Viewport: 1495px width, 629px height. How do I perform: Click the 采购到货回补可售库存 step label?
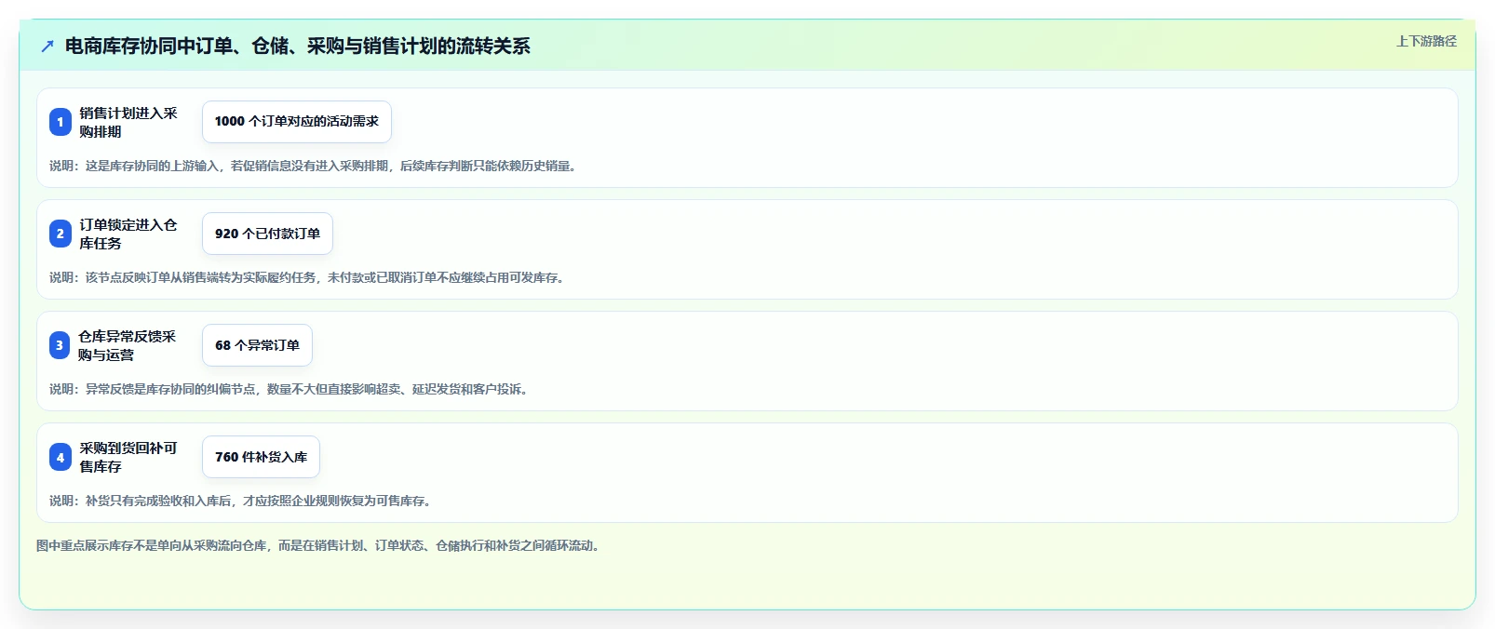pyautogui.click(x=128, y=457)
